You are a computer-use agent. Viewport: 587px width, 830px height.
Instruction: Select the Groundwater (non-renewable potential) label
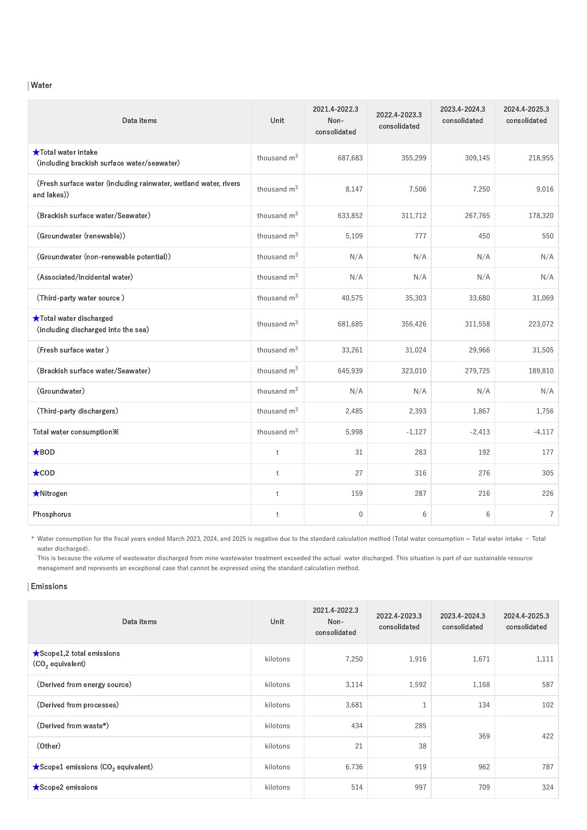click(x=104, y=257)
